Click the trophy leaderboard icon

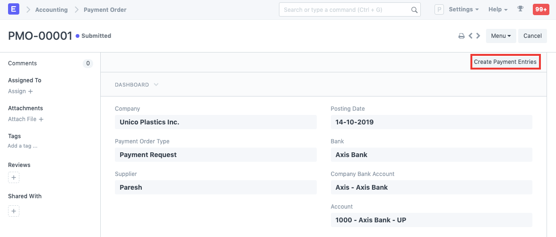520,9
